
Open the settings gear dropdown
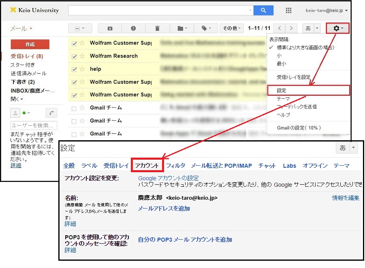pyautogui.click(x=337, y=28)
